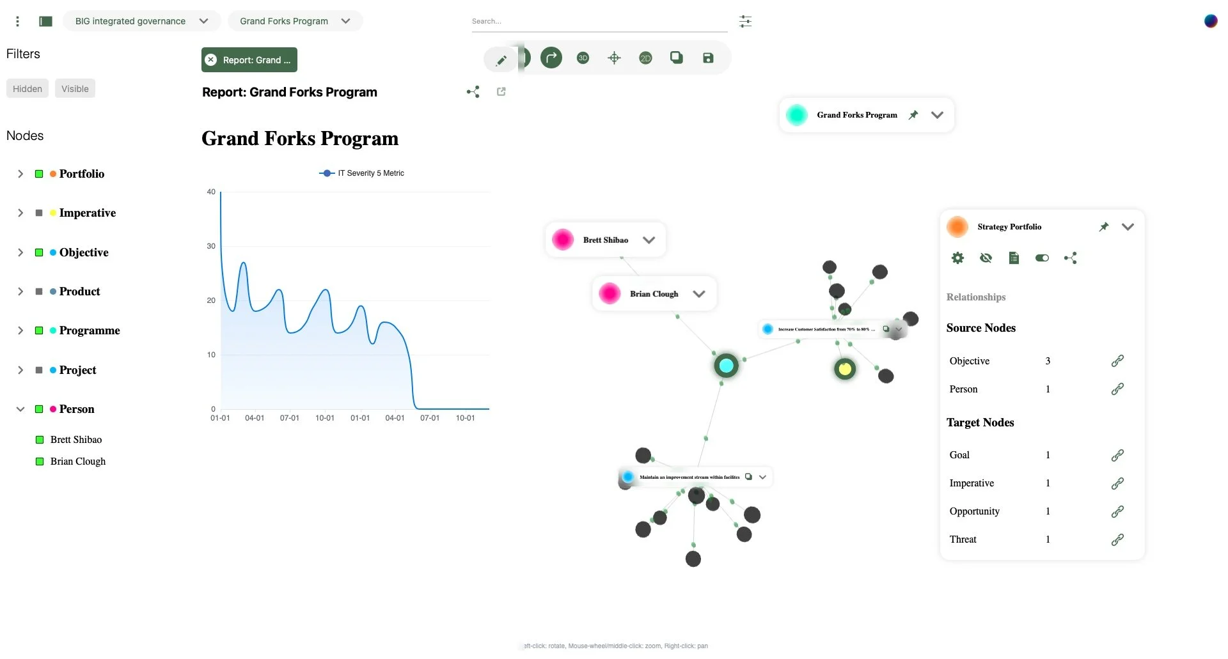The width and height of the screenshot is (1228, 659).
Task: Switch graph to 2D view mode
Action: pyautogui.click(x=645, y=58)
